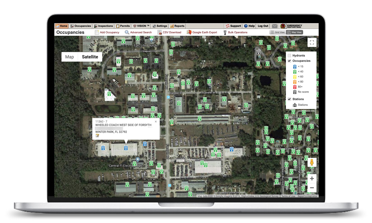This screenshot has height=223, width=372.
Task: Zoom in on the map
Action: tap(312, 178)
